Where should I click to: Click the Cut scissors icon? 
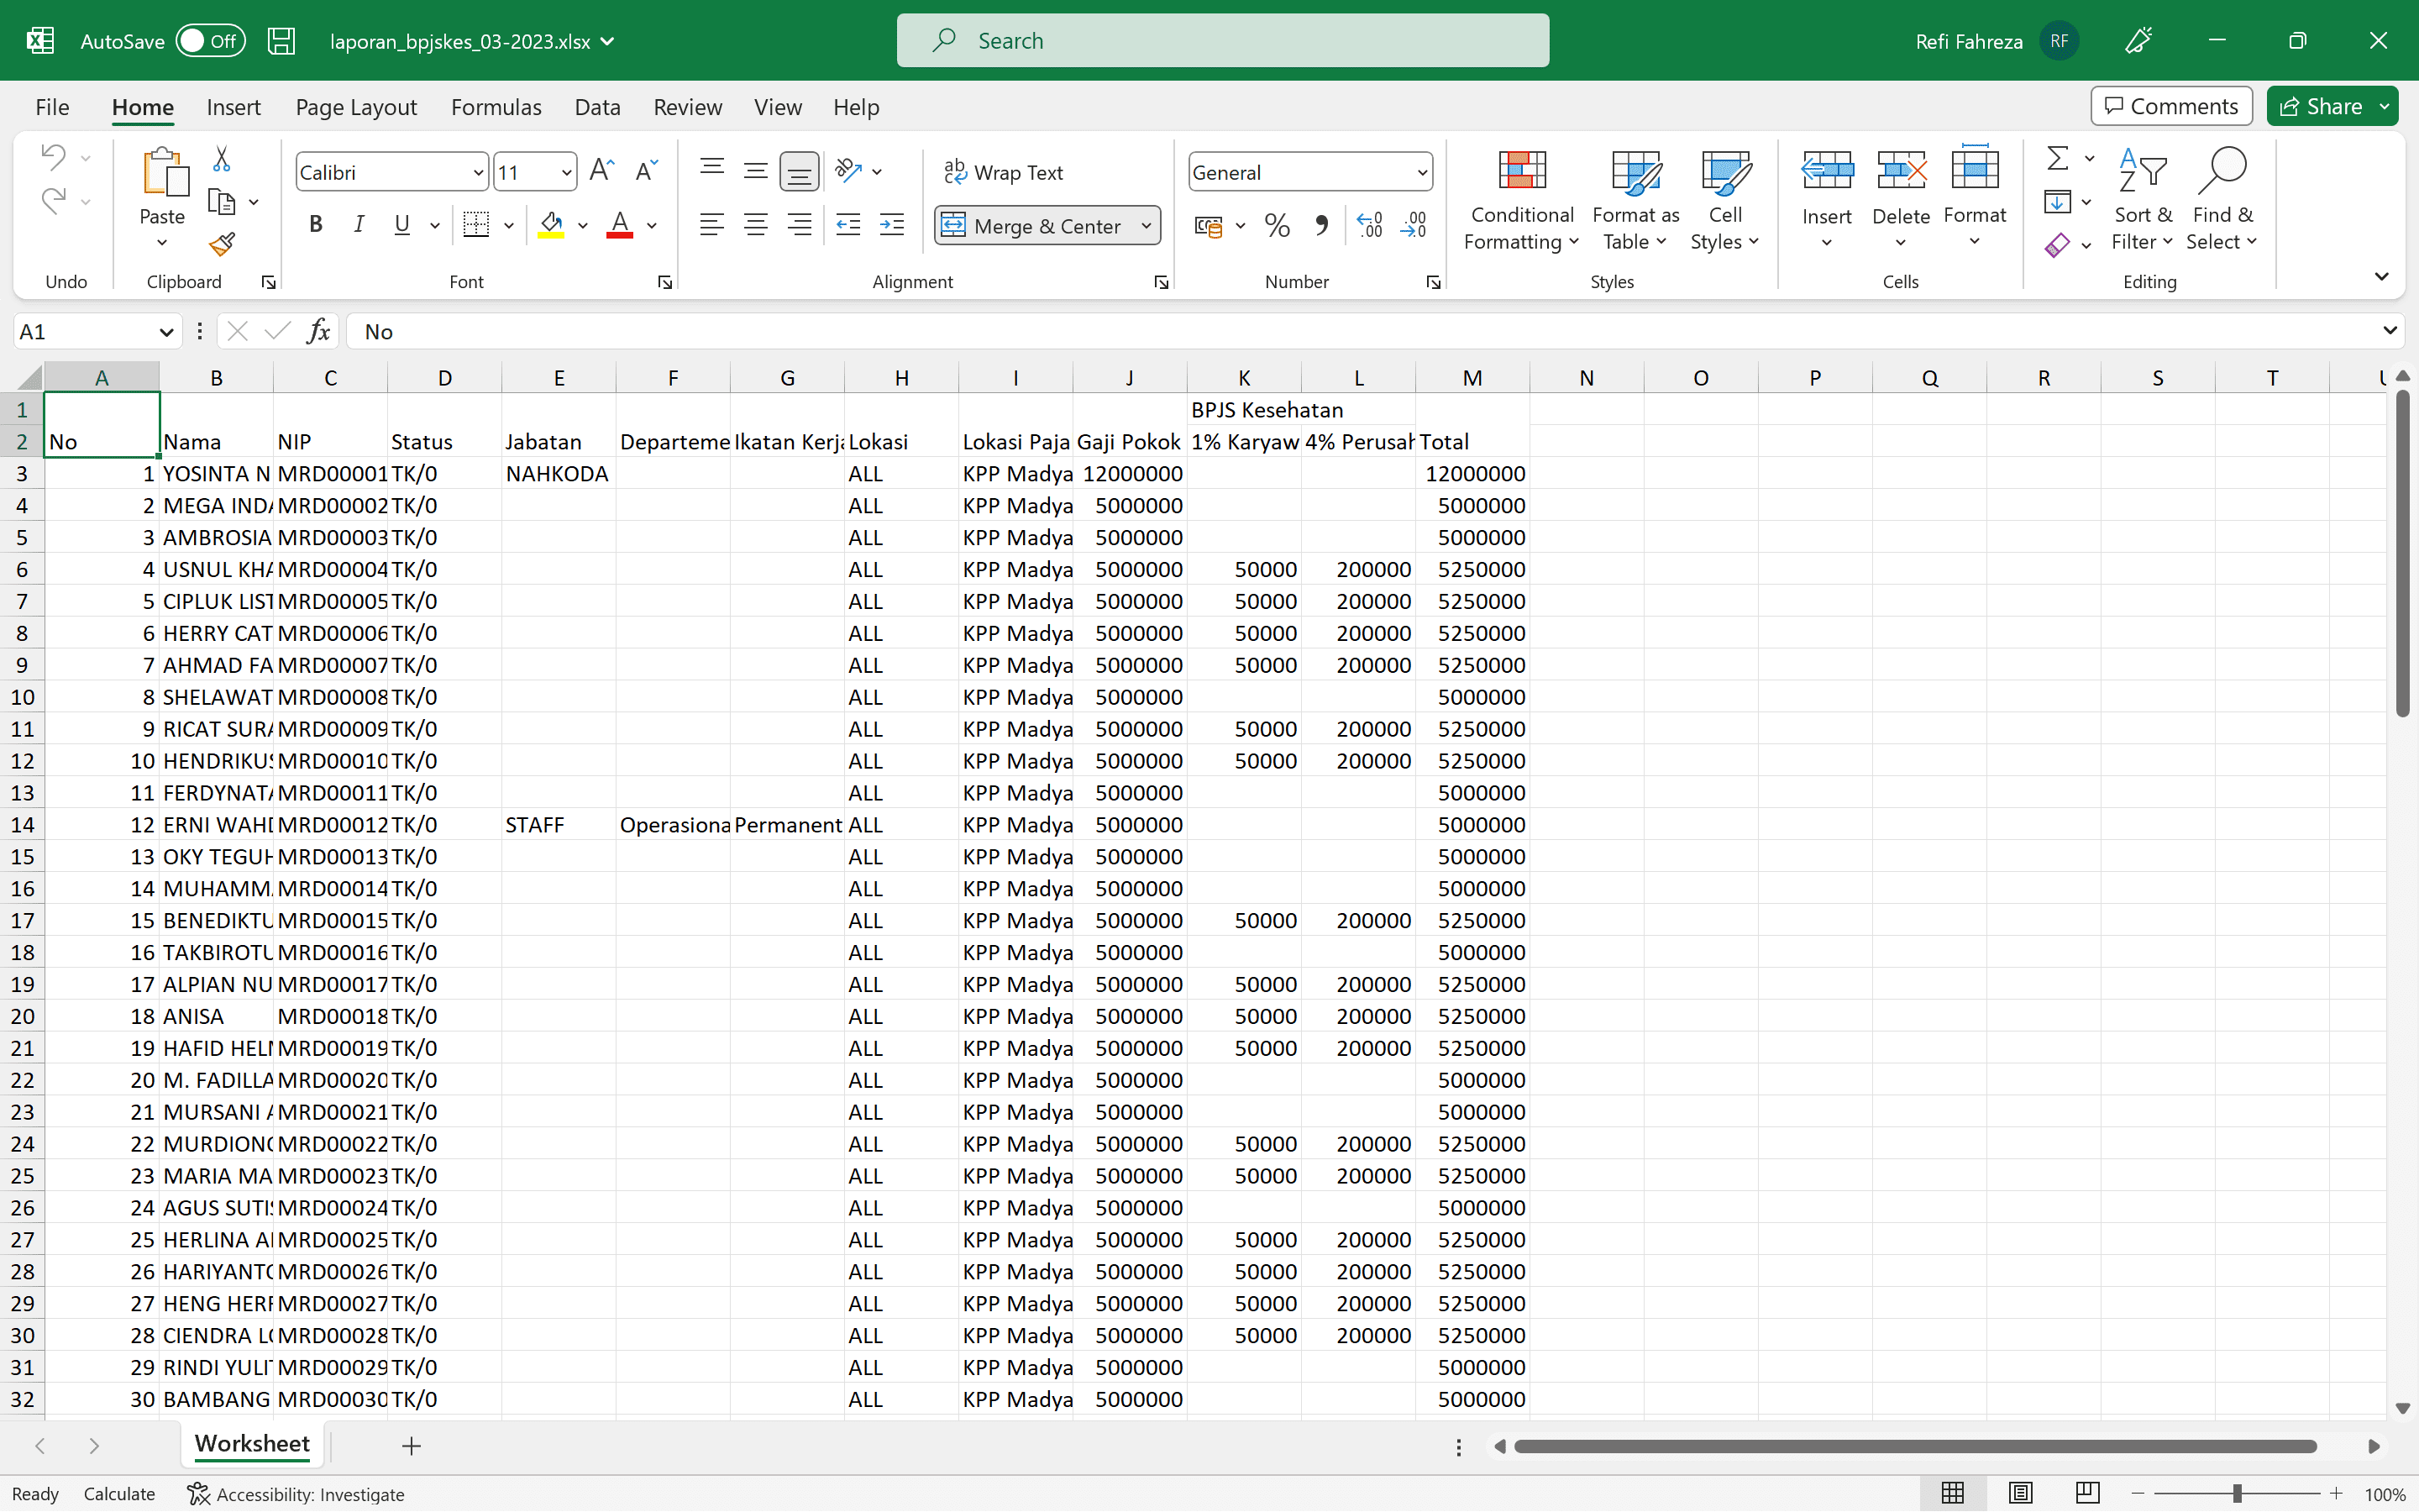point(222,159)
